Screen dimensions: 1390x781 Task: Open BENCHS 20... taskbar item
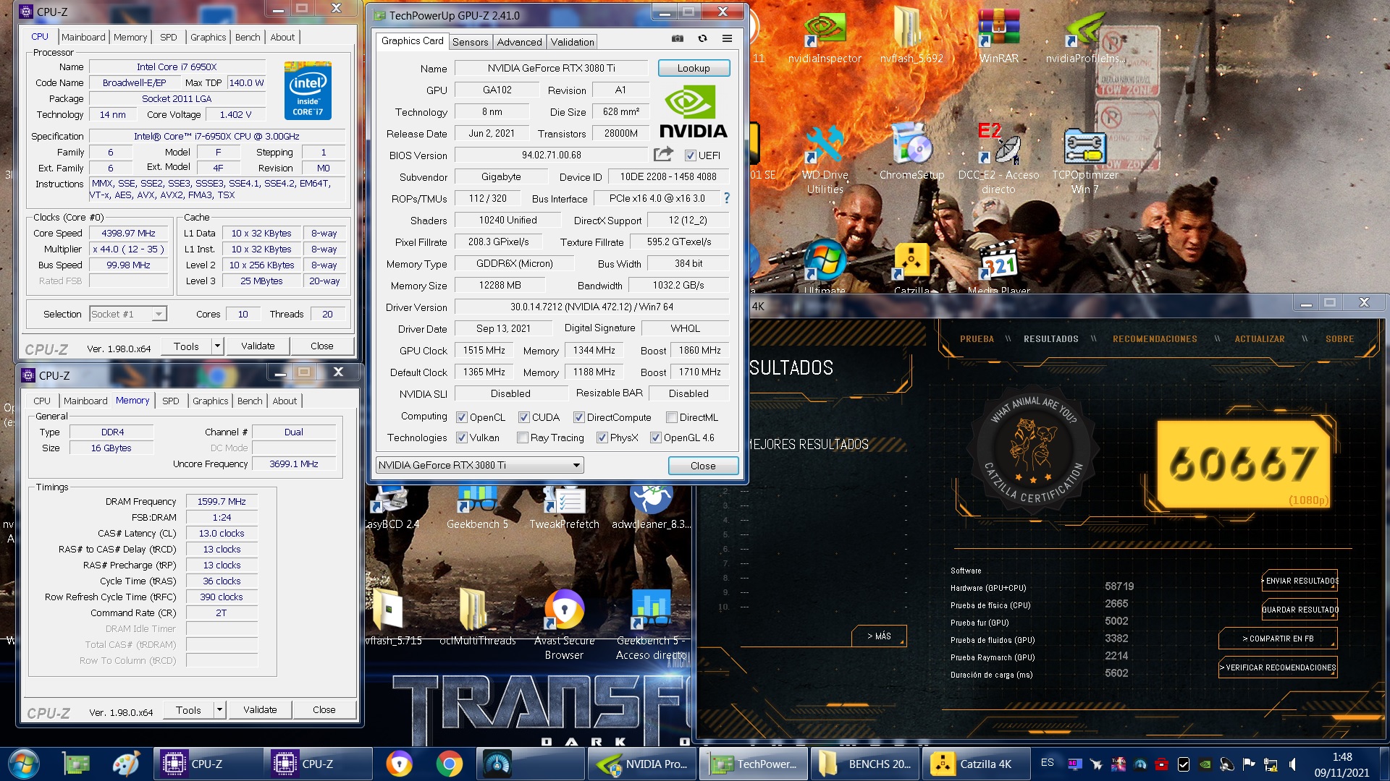[x=865, y=764]
